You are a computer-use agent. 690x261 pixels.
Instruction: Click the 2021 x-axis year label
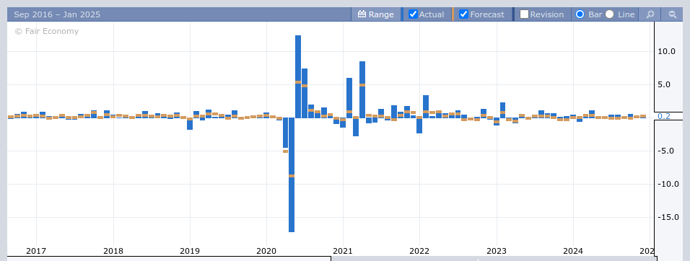[343, 251]
